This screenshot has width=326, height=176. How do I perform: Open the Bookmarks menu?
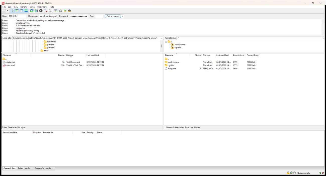click(x=42, y=7)
